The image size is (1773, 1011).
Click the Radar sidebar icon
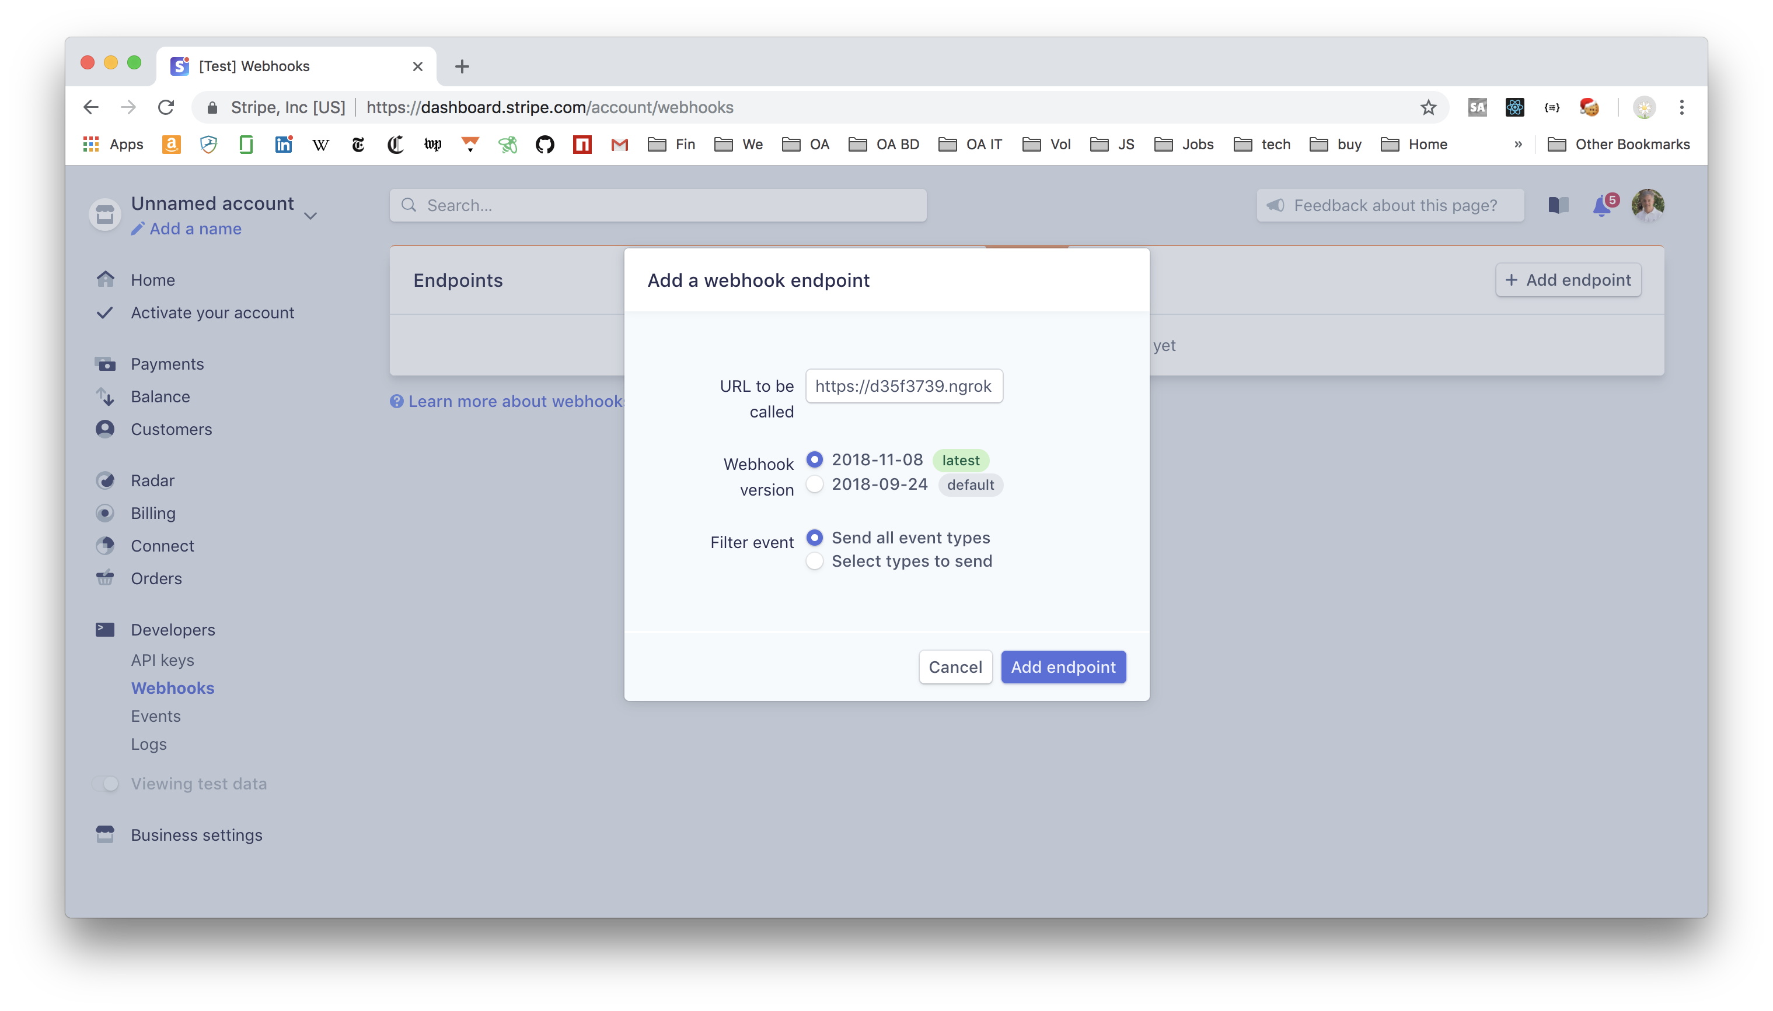click(106, 479)
